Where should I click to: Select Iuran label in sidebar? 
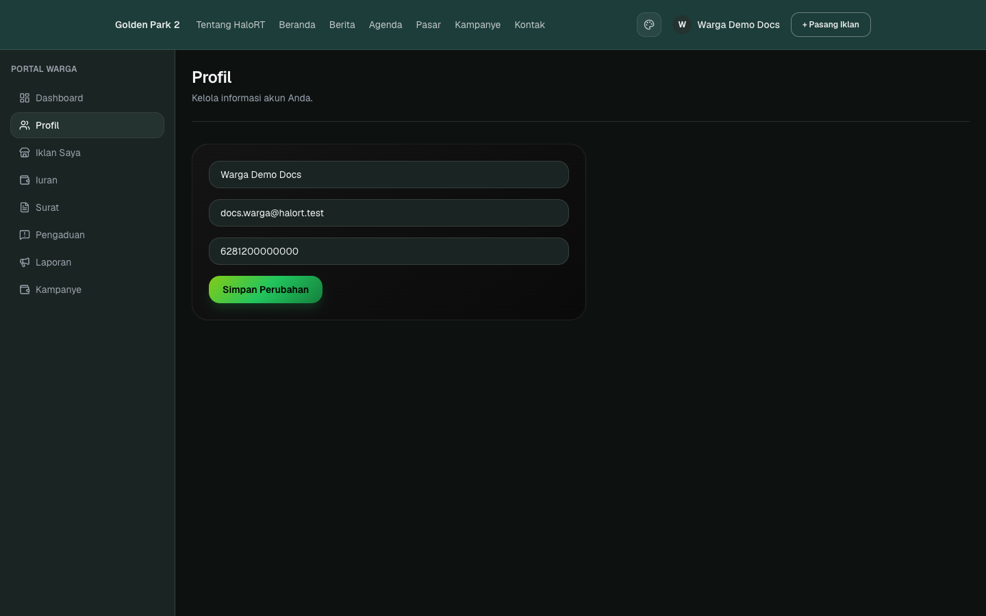[x=47, y=180]
